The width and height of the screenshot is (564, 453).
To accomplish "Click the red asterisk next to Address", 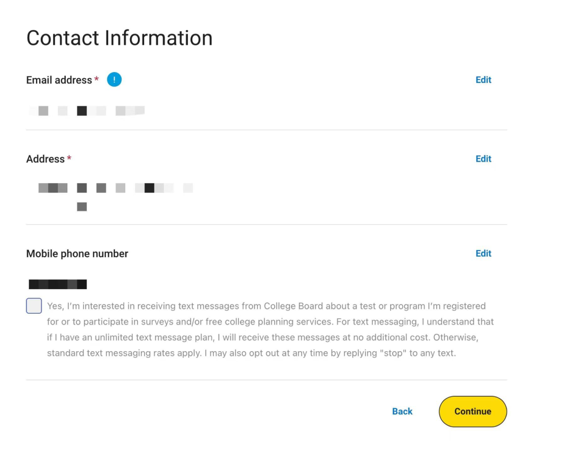I will tap(69, 158).
